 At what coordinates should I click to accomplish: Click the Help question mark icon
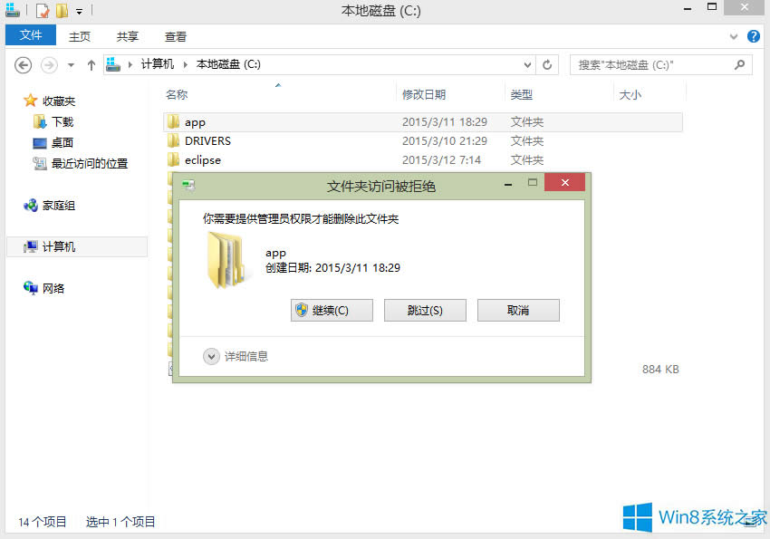point(755,35)
